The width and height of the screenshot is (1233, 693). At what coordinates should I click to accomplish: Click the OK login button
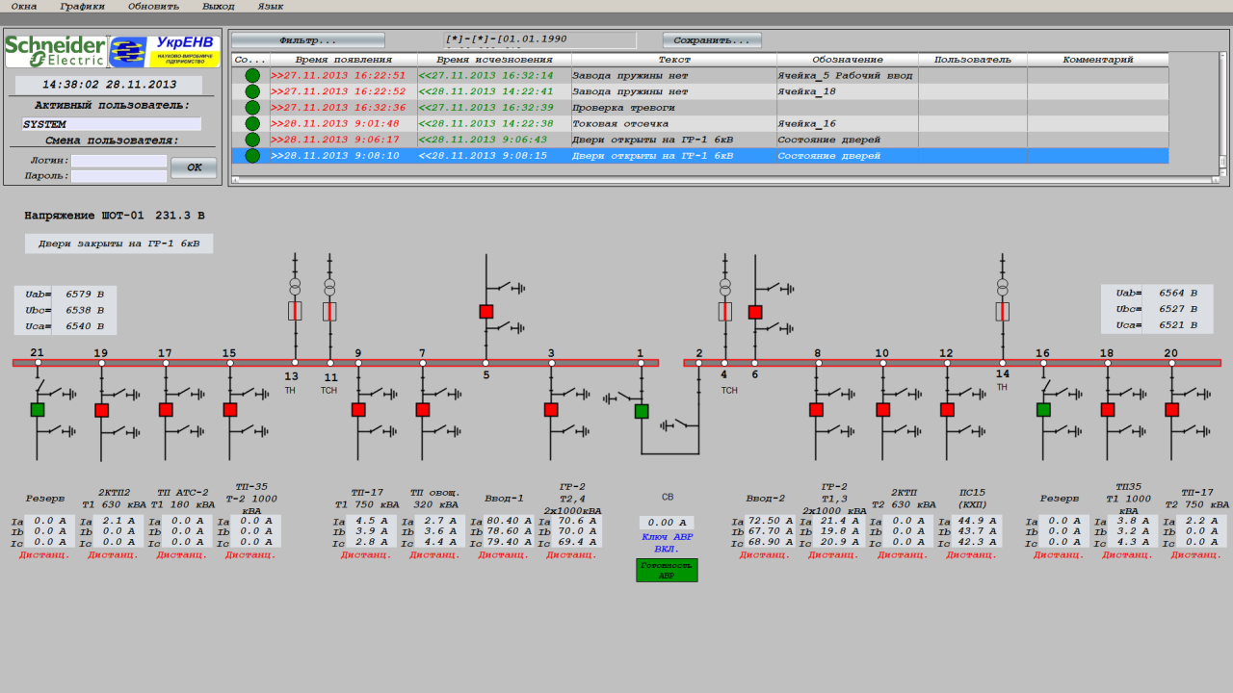pyautogui.click(x=194, y=167)
